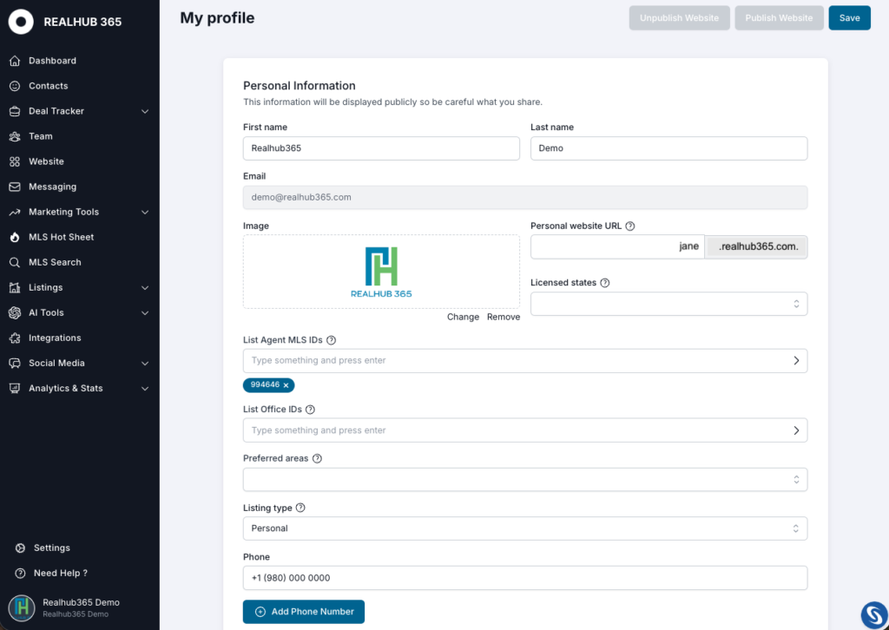Expand the Social Media submenu chevron
Image resolution: width=889 pixels, height=630 pixels.
[x=145, y=364]
